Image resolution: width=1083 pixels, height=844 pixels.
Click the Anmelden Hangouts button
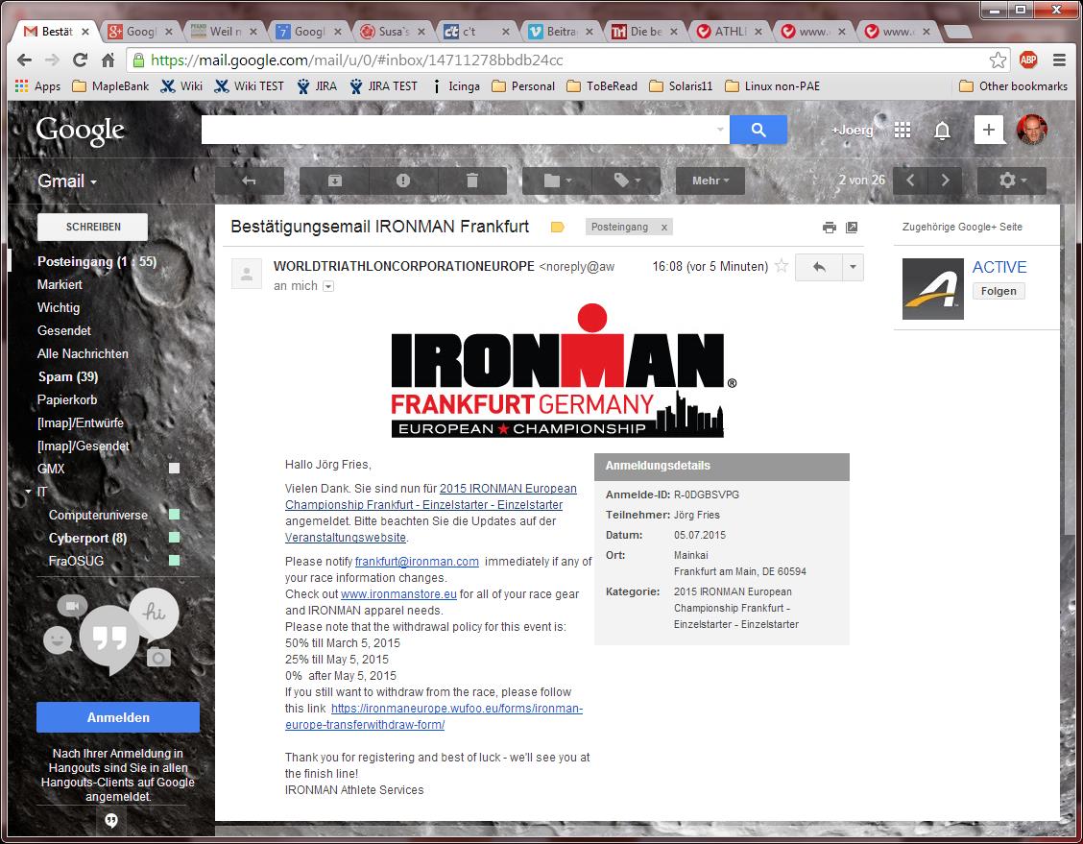click(x=118, y=717)
